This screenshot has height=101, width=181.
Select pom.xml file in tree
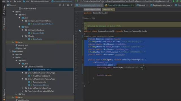22,48
